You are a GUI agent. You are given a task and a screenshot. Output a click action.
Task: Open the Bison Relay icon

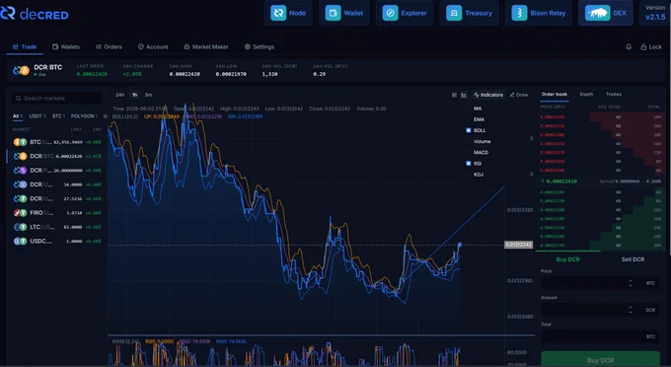(x=519, y=13)
